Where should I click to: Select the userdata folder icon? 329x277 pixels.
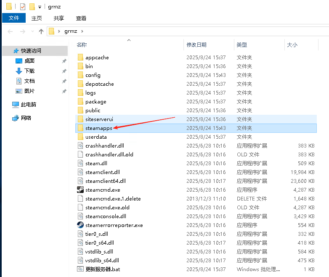point(80,137)
